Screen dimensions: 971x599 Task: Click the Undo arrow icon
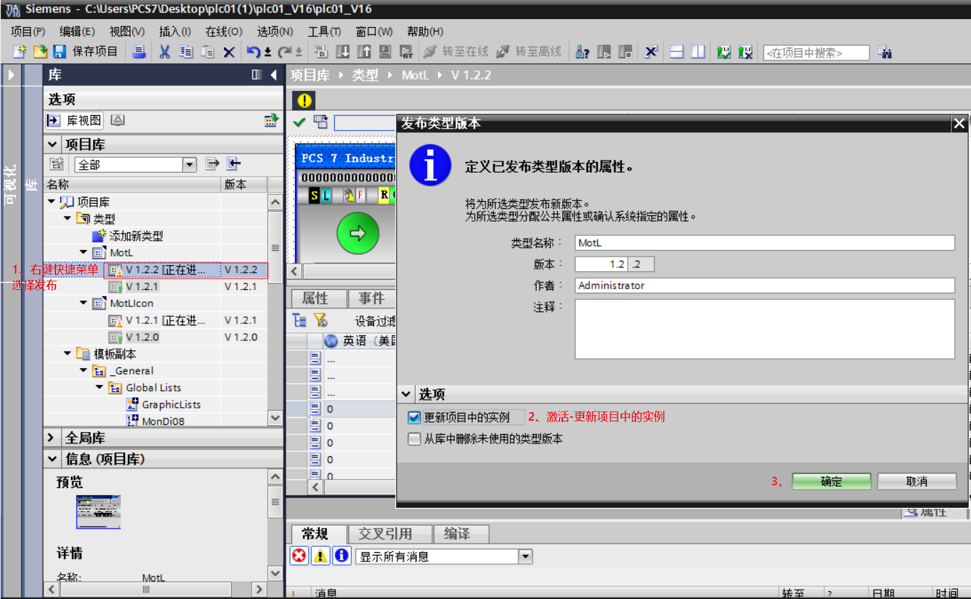click(252, 52)
